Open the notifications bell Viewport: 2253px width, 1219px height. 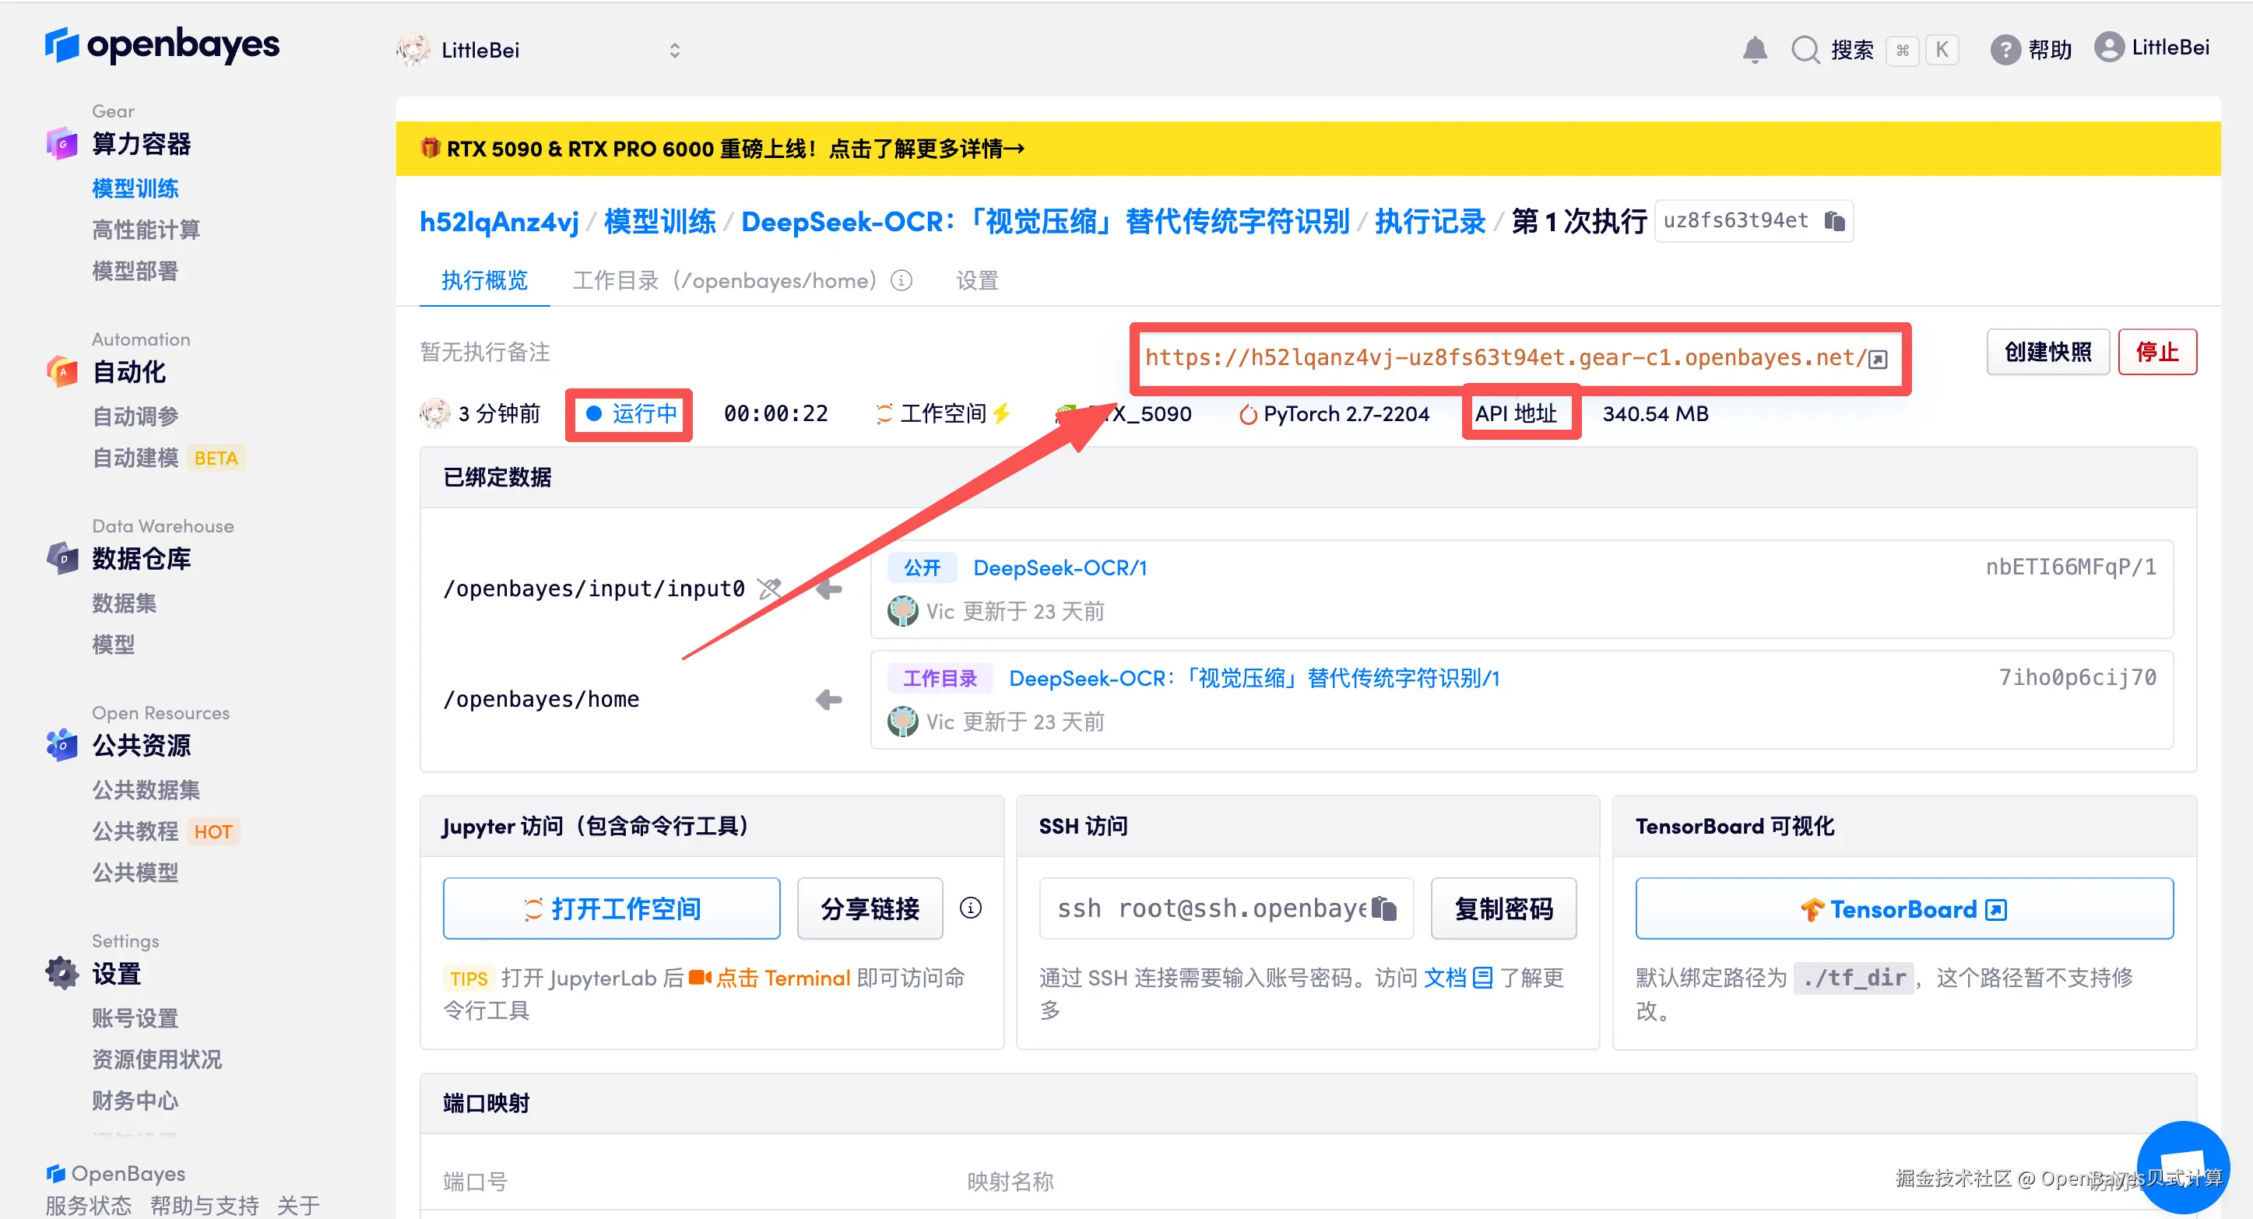pyautogui.click(x=1756, y=50)
